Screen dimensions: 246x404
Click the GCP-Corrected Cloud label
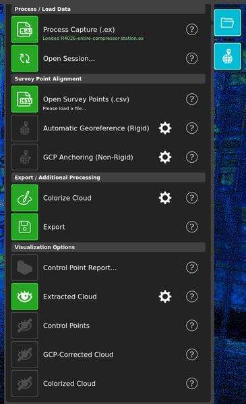[x=78, y=355]
